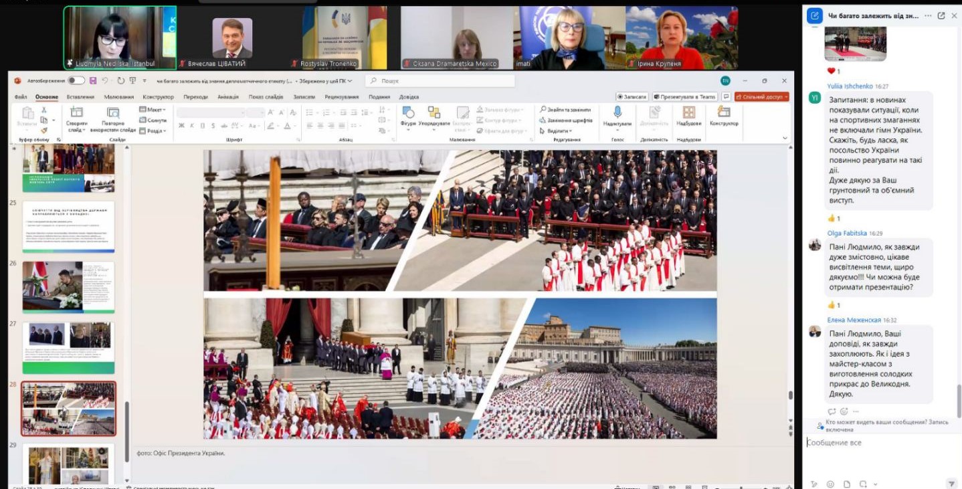Open the Рецензування ribbon tab
Image resolution: width=962 pixels, height=489 pixels.
(342, 97)
